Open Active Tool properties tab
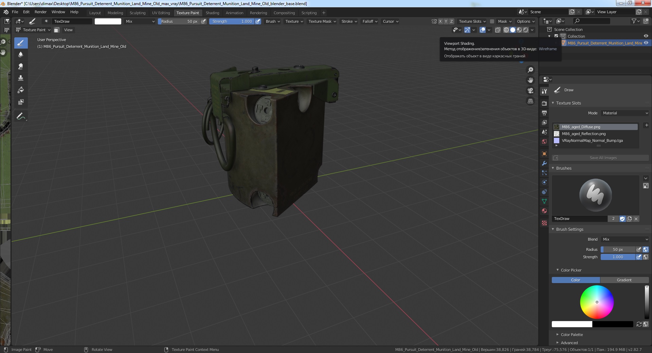Viewport: 652px width, 353px height. [544, 91]
